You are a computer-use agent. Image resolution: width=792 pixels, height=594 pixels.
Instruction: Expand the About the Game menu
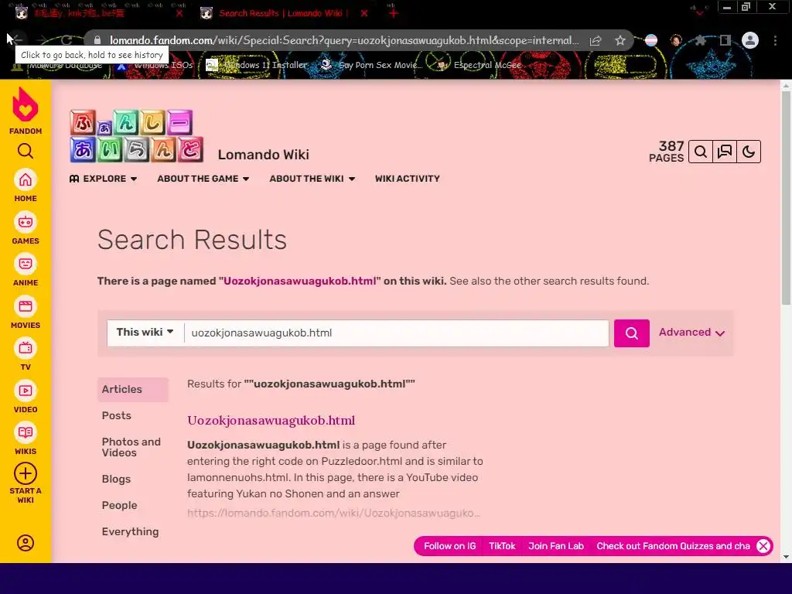pyautogui.click(x=203, y=179)
